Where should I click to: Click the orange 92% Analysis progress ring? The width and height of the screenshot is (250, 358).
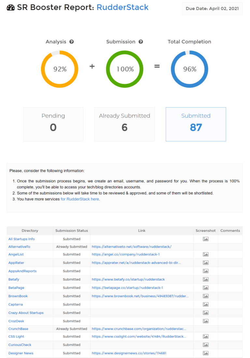pos(60,69)
